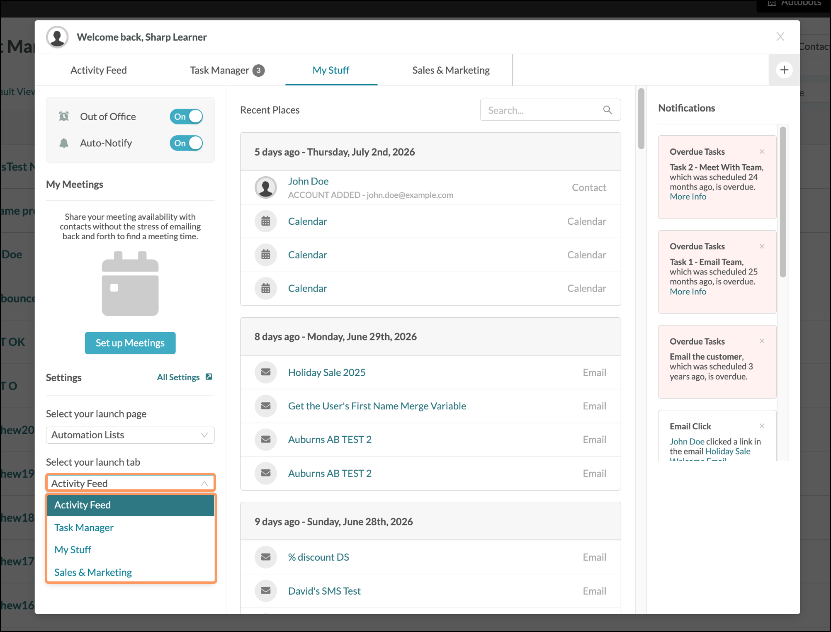The height and width of the screenshot is (632, 831).
Task: Collapse the Activity Feed launch tab dropdown
Action: (130, 483)
